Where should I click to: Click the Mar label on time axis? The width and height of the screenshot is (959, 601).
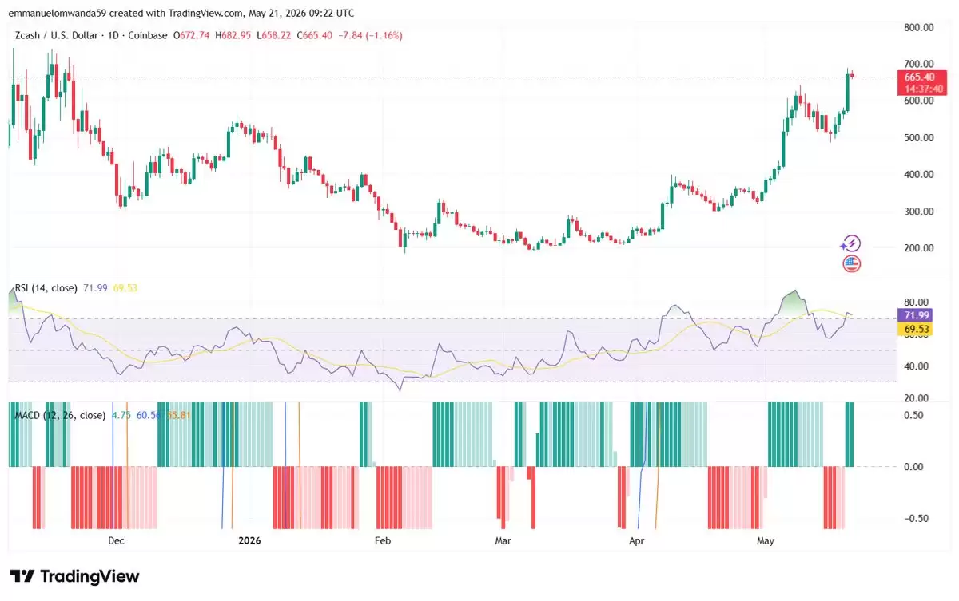[503, 541]
